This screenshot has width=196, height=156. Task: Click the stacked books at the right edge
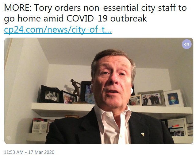tap(190, 129)
